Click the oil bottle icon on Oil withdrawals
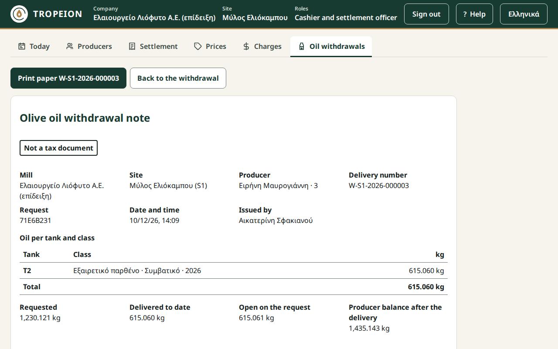This screenshot has width=558, height=349. (302, 46)
